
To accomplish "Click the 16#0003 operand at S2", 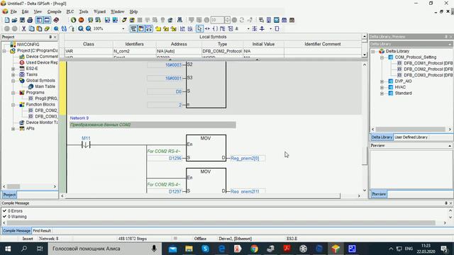I will tap(165, 65).
